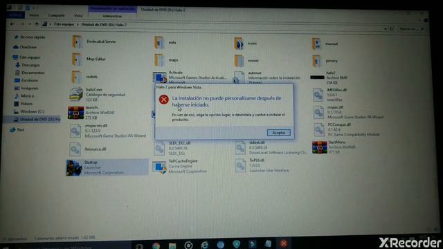Click the Explorer search box
Image resolution: width=443 pixels, height=249 pixels.
click(x=411, y=29)
